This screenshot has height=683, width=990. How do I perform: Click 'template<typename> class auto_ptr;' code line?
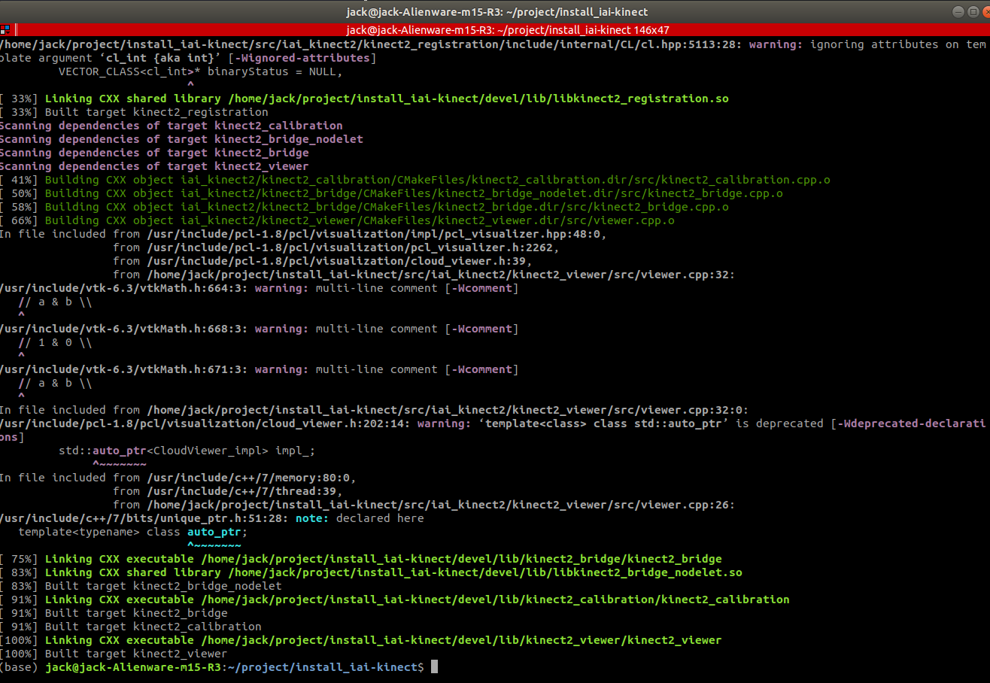[132, 532]
